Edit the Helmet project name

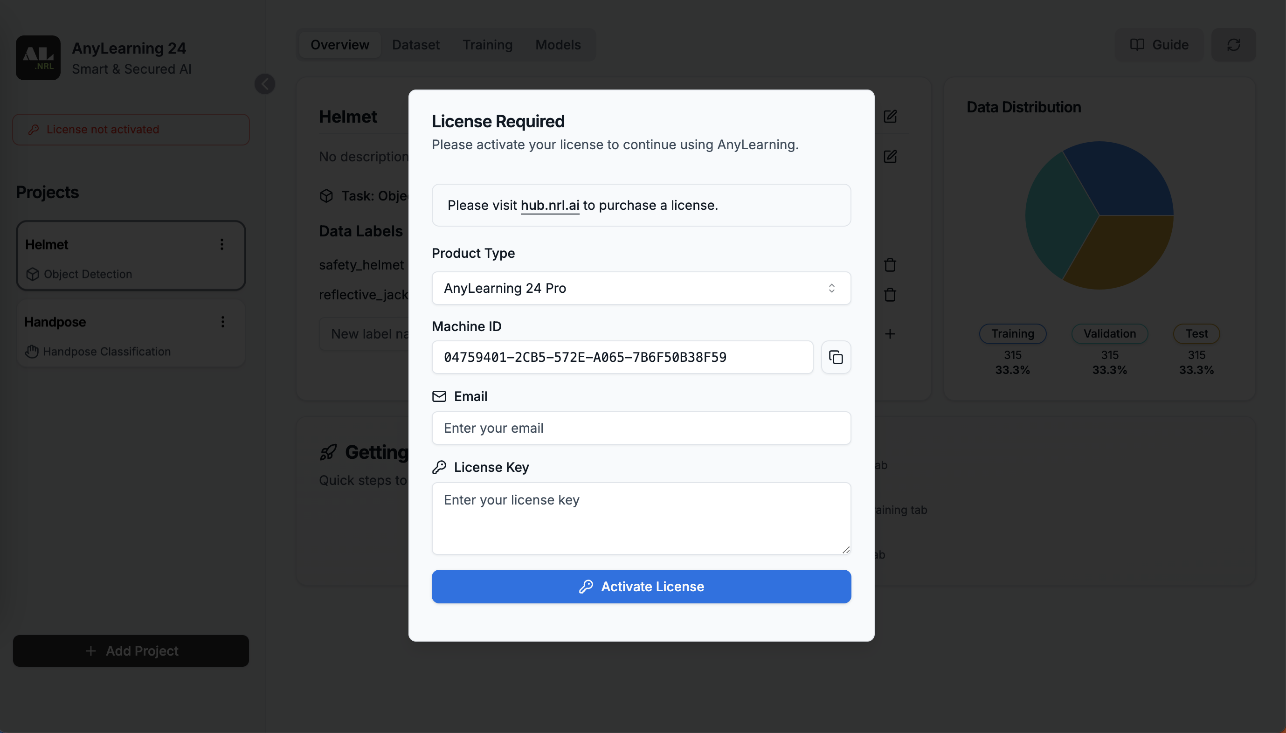(890, 116)
